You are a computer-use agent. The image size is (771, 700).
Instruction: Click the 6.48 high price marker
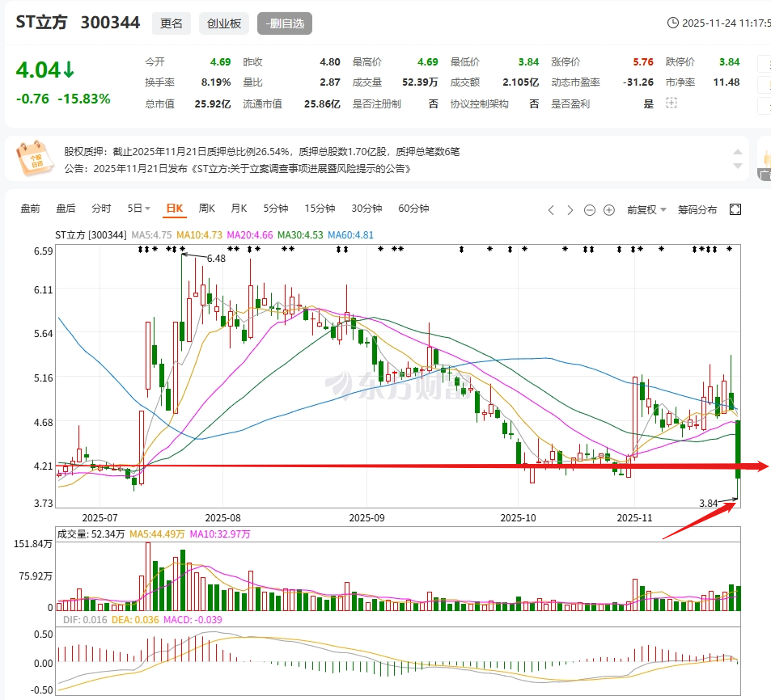click(216, 259)
